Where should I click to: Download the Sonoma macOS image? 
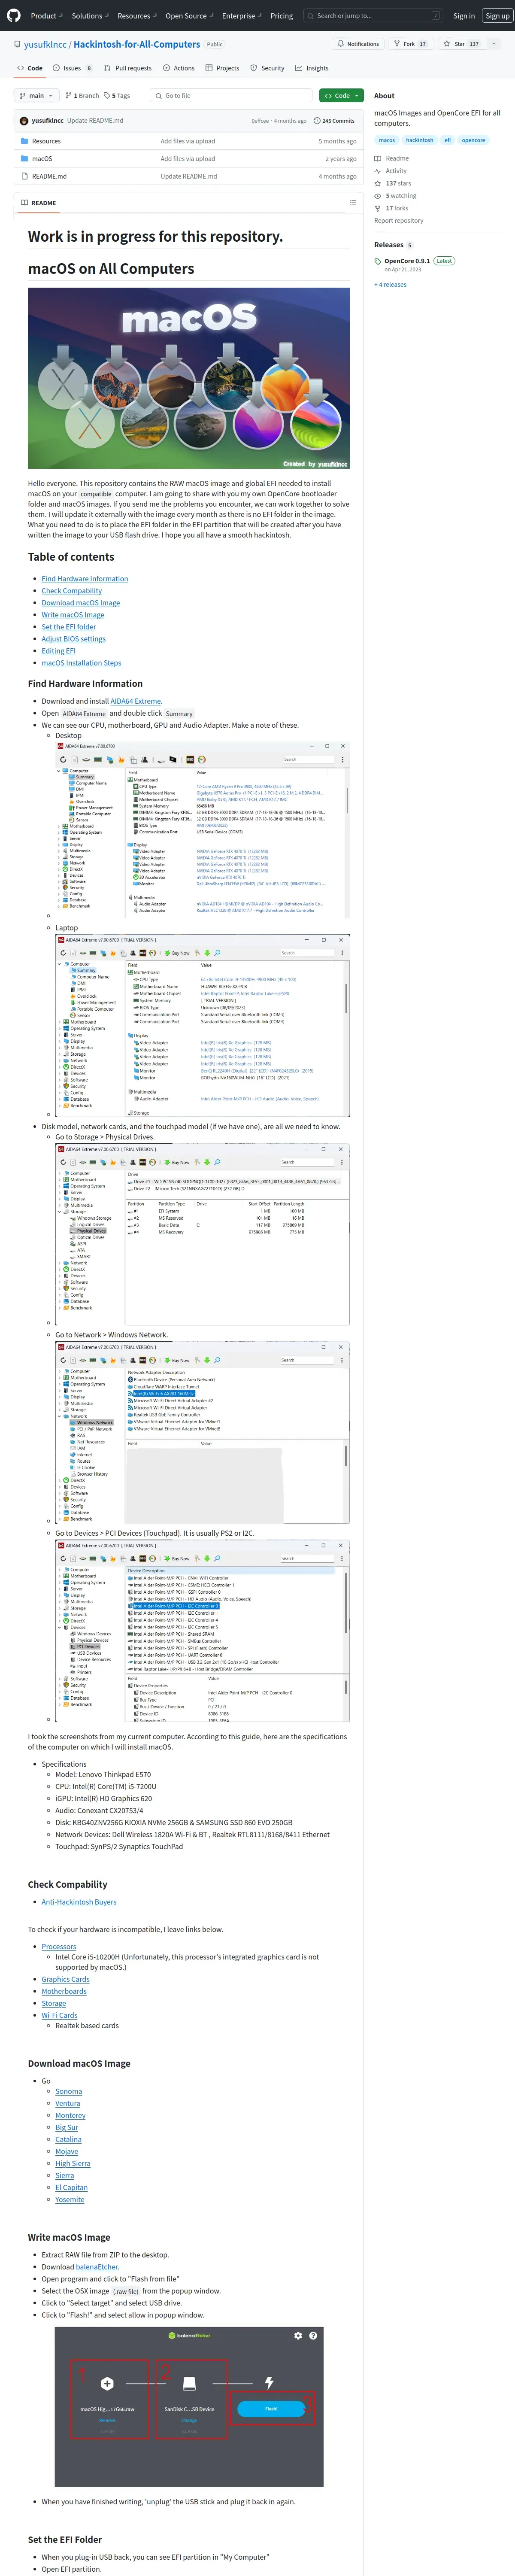[69, 2091]
